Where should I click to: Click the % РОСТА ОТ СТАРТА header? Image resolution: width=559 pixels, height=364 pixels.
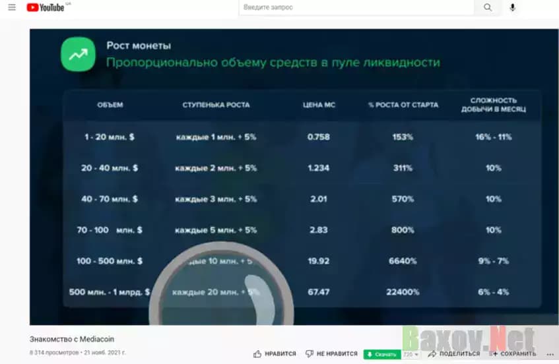pos(403,105)
